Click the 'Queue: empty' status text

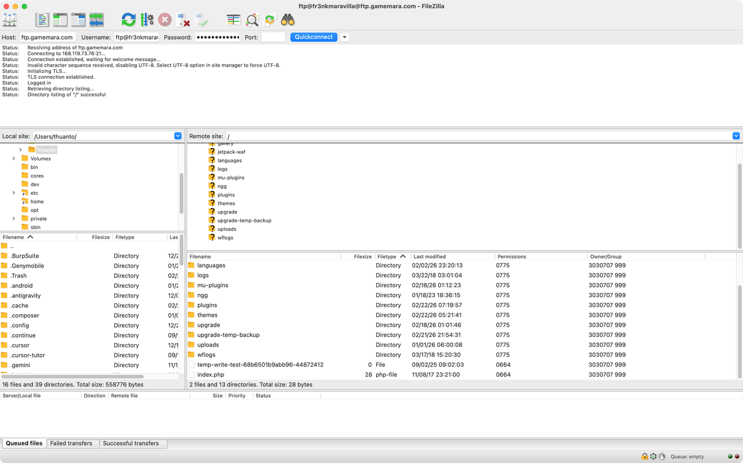point(687,457)
